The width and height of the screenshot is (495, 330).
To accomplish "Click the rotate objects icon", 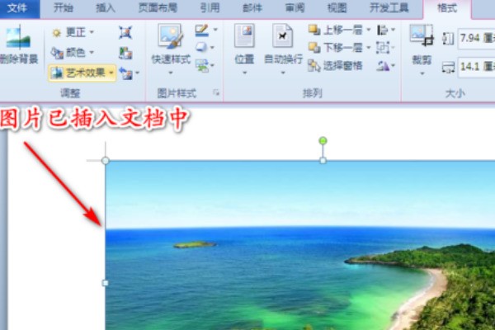I will pos(382,66).
